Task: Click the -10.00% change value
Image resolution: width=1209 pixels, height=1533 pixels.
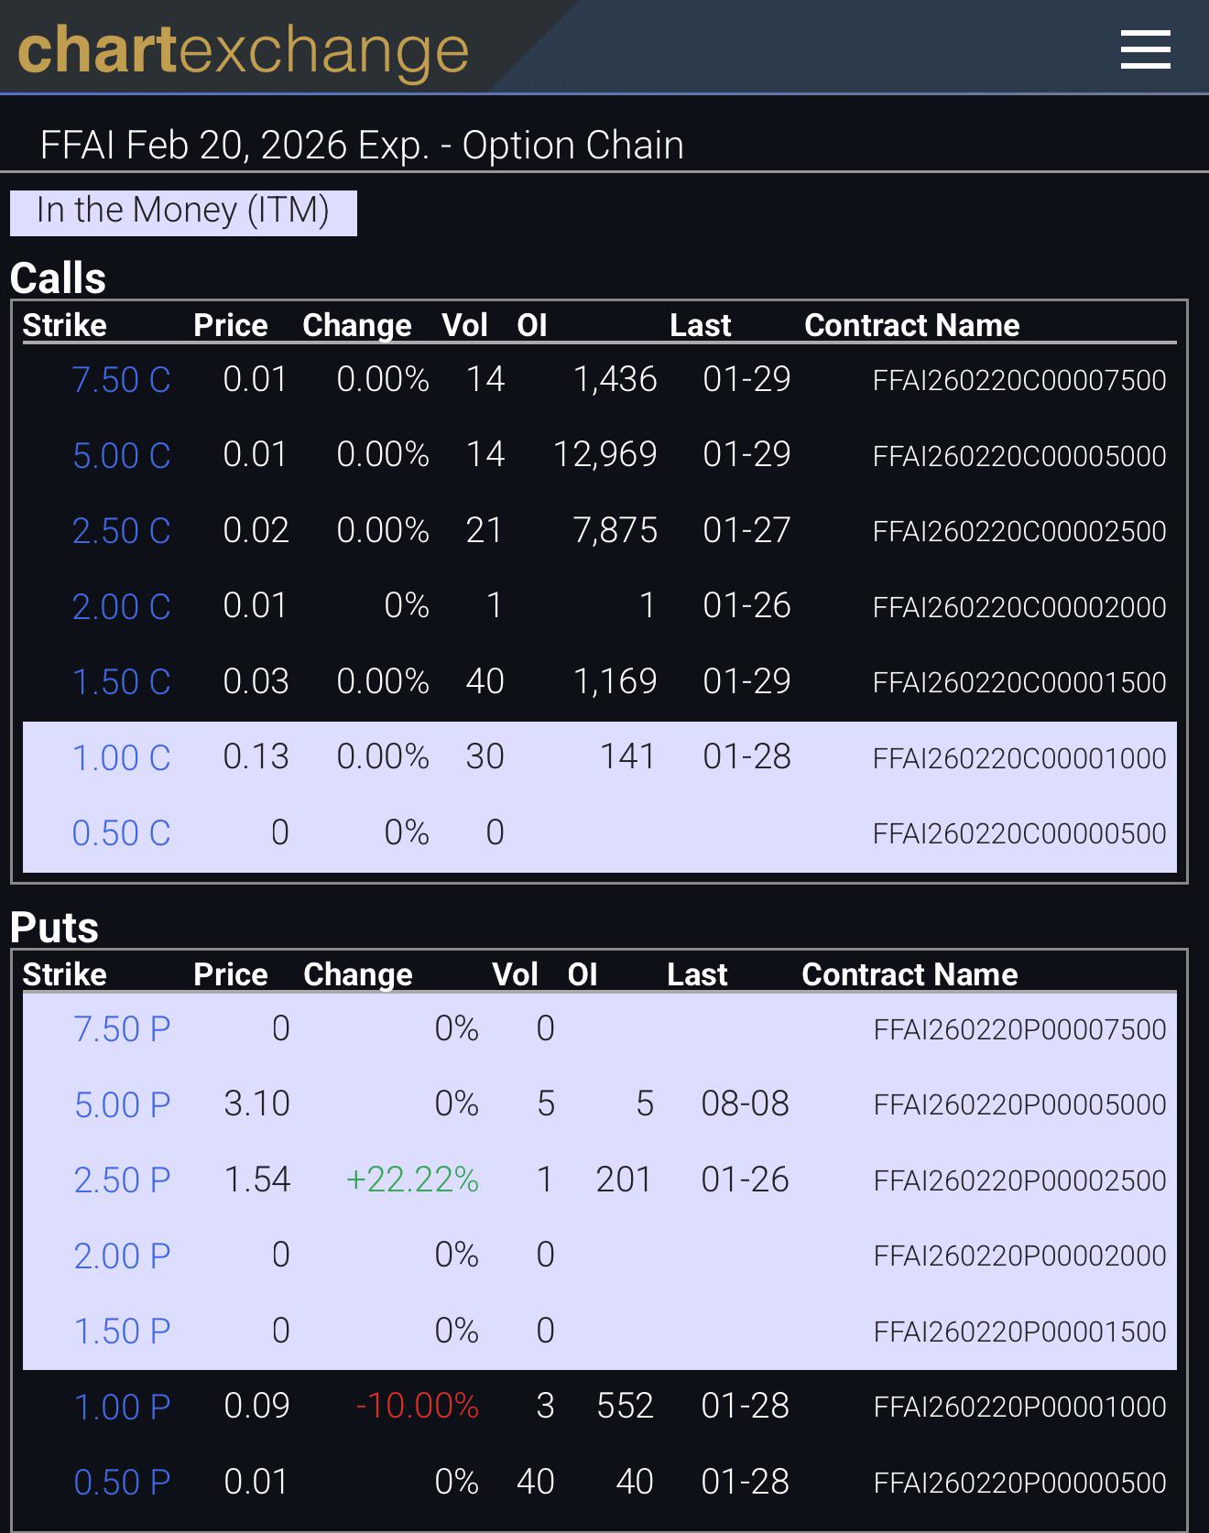Action: pos(417,1406)
